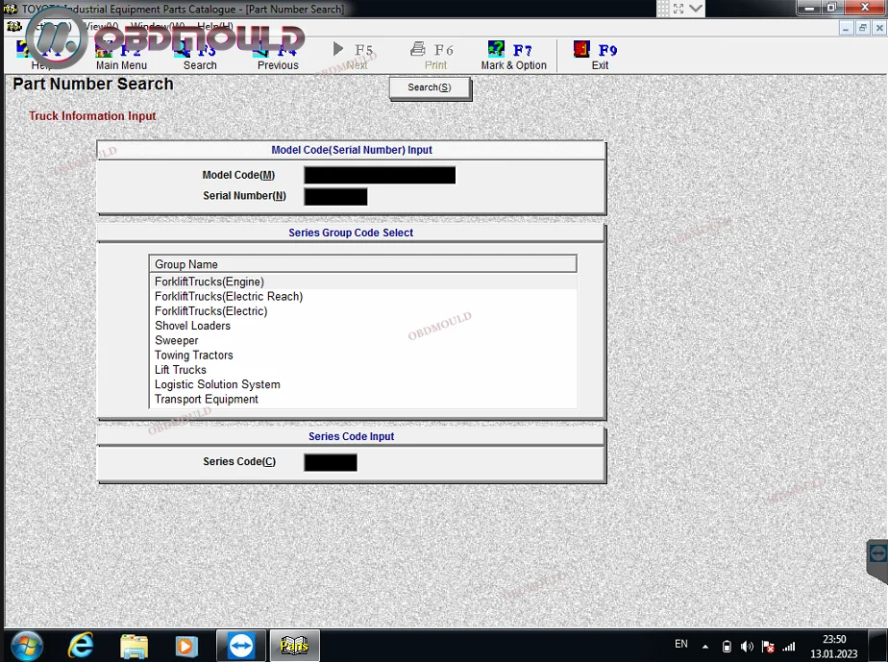
Task: Show hidden system tray icons
Action: pyautogui.click(x=705, y=646)
